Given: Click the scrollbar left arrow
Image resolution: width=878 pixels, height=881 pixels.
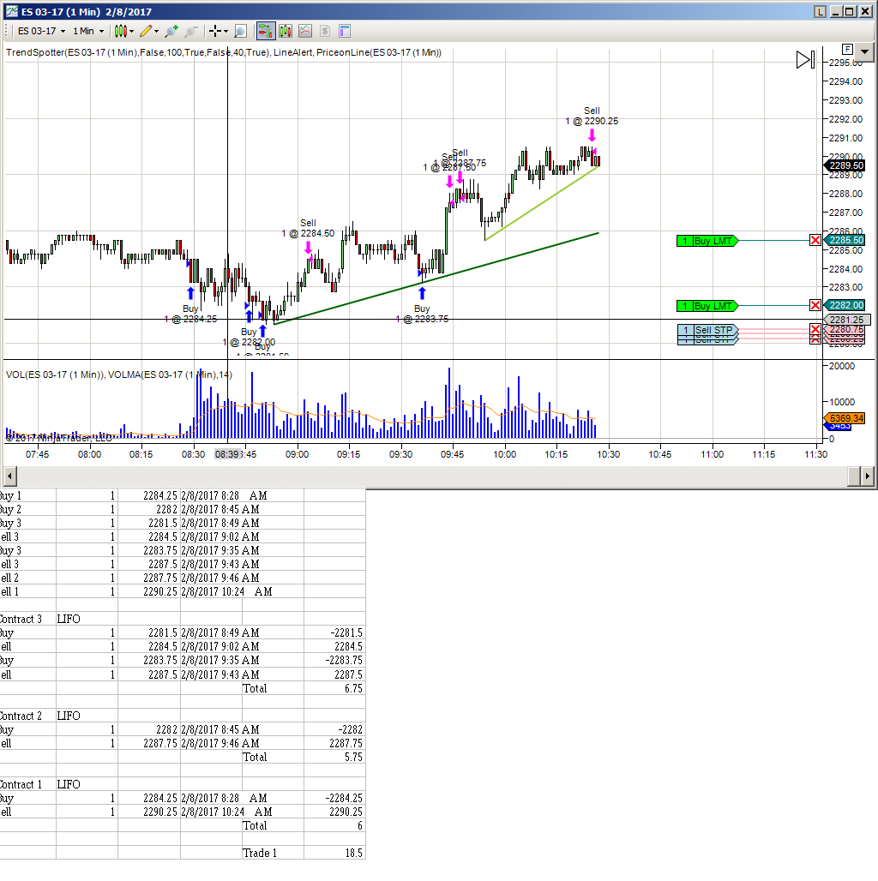Looking at the screenshot, I should (x=9, y=476).
